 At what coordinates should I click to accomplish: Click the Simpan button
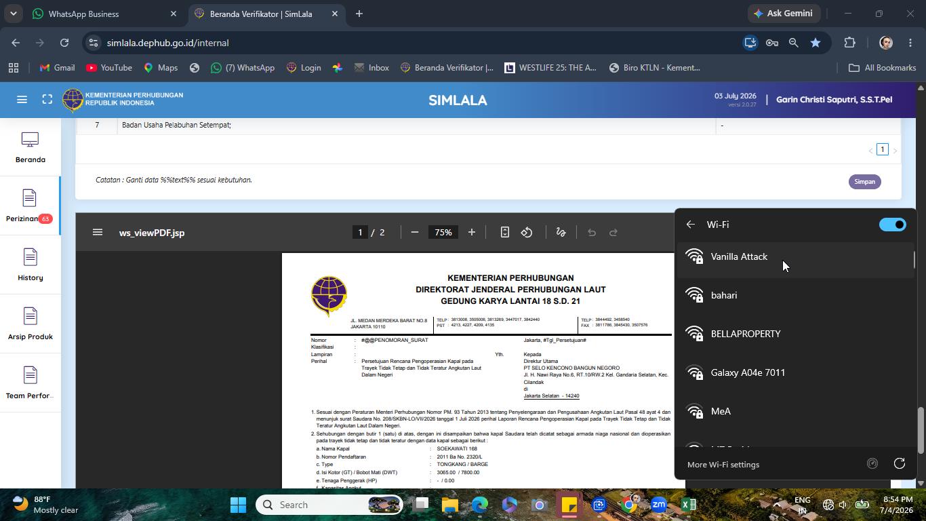point(864,182)
